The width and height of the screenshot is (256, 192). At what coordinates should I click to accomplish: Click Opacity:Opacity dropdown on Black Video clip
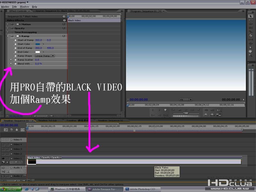tap(52, 157)
